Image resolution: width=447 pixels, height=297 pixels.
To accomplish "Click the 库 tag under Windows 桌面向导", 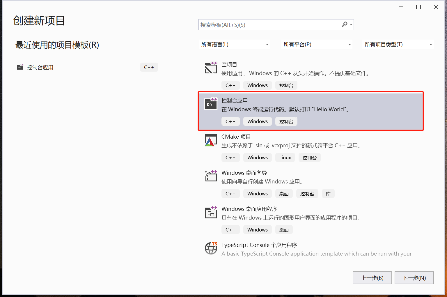I will coord(328,194).
